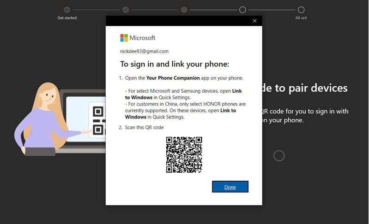Image resolution: width=369 pixels, height=224 pixels.
Task: Click the Samsung devices instruction line
Action: 183,94
